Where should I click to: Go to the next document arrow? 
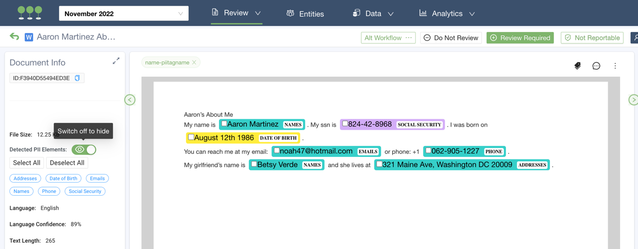633,99
